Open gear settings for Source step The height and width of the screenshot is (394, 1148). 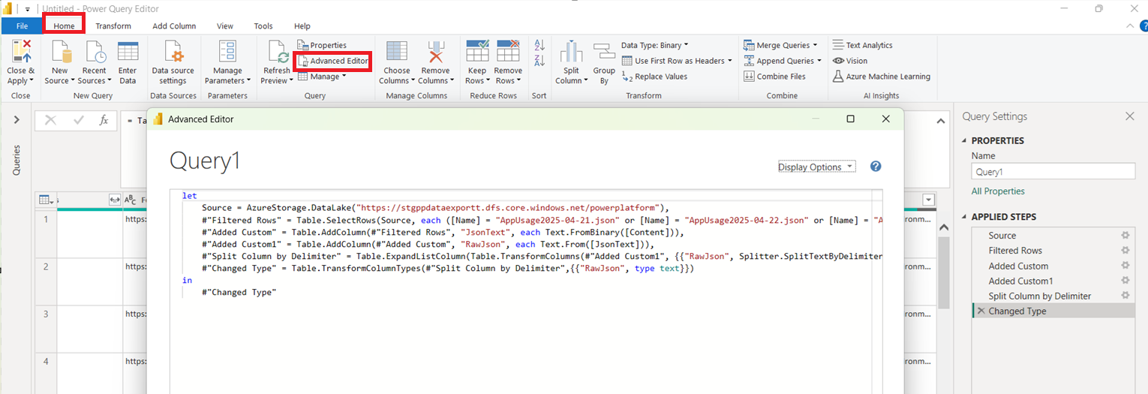pos(1125,236)
